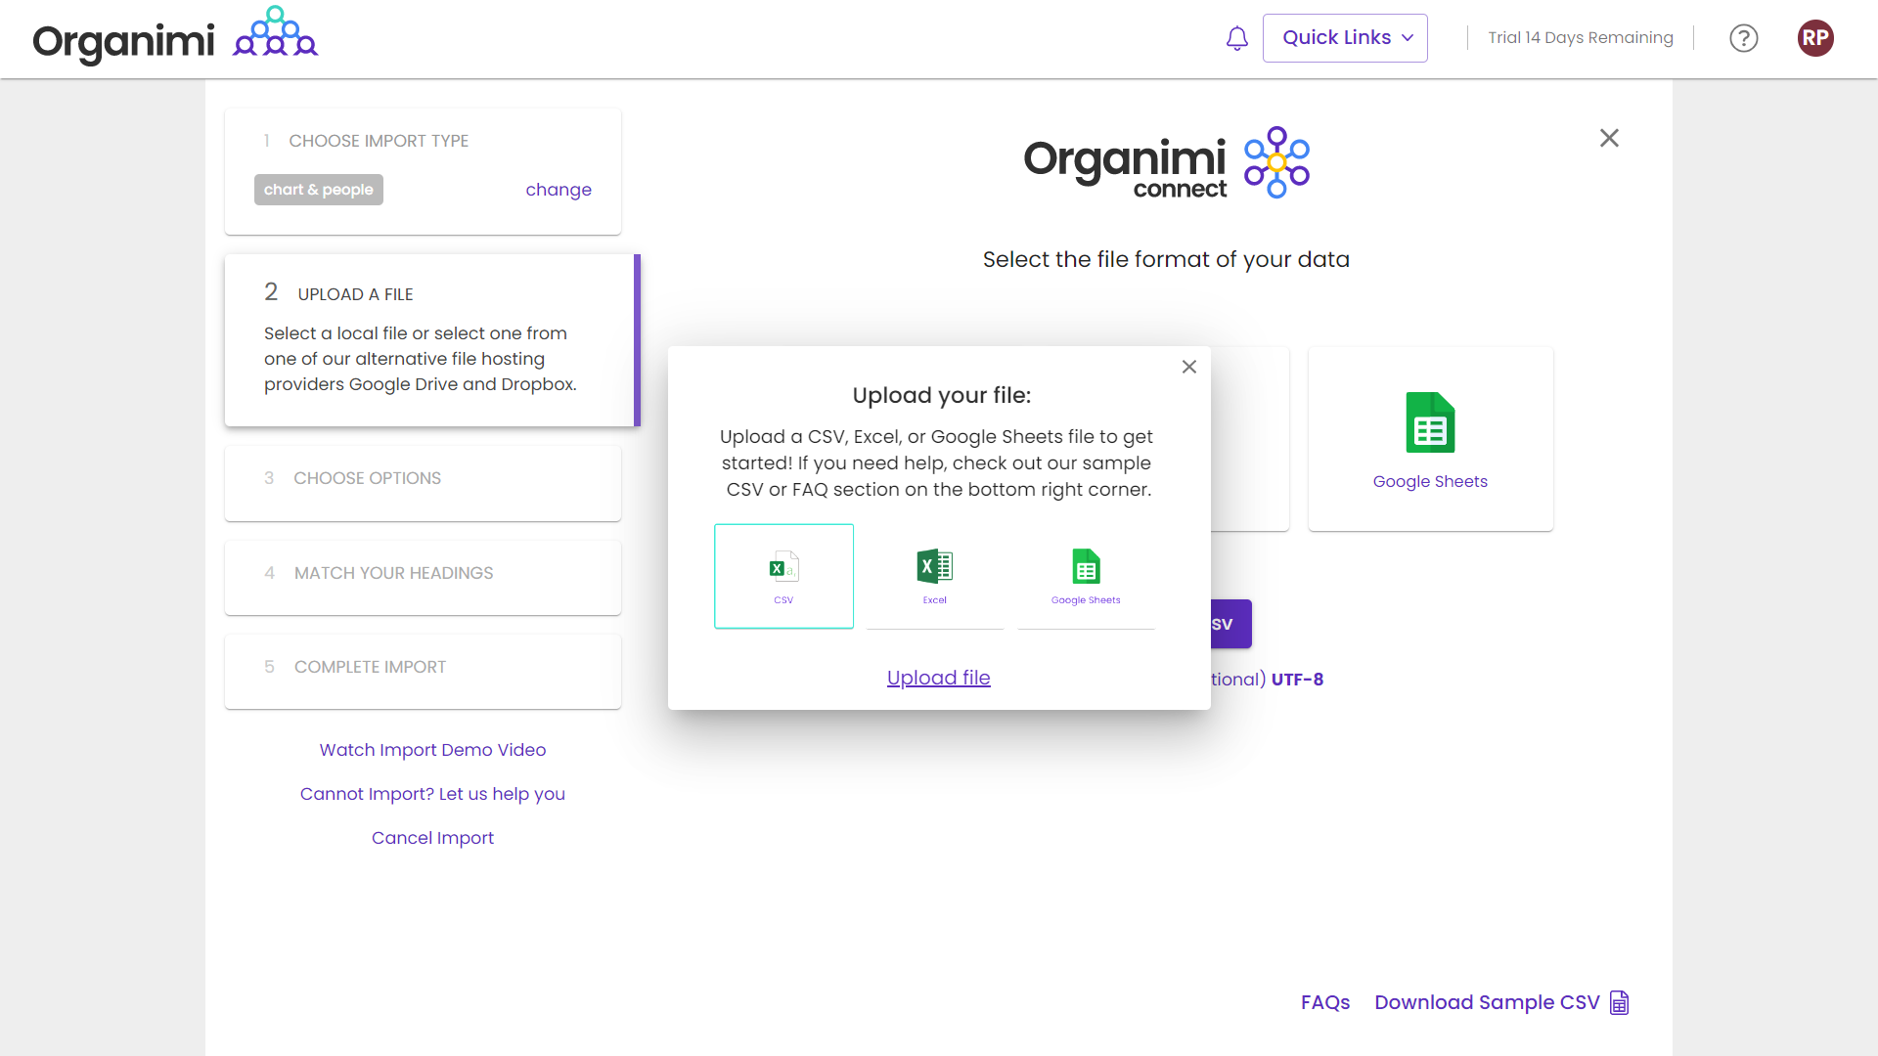Viewport: 1878px width, 1056px height.
Task: Click change next to chart & people
Action: [559, 190]
